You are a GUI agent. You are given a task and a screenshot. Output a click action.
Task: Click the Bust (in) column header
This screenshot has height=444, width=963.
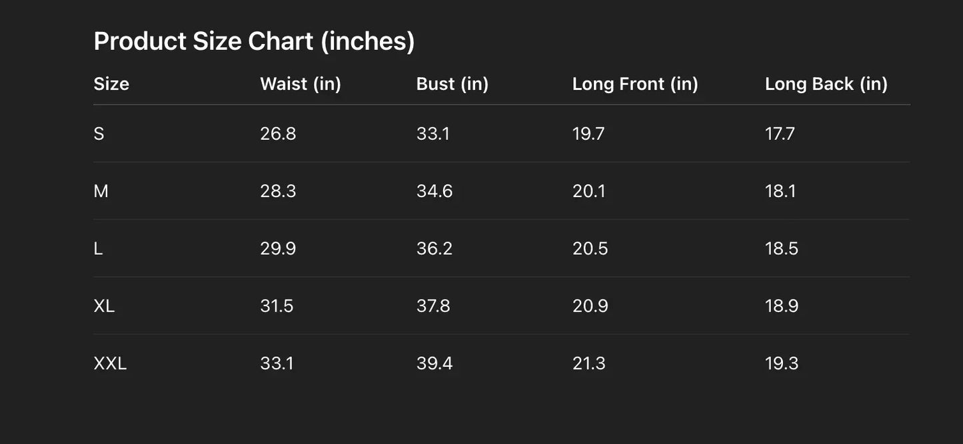click(452, 84)
